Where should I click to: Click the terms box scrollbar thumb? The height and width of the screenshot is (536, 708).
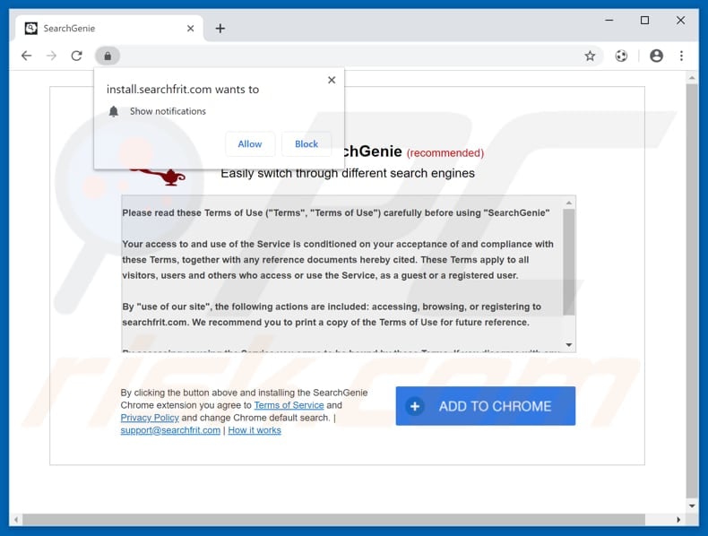pos(569,262)
